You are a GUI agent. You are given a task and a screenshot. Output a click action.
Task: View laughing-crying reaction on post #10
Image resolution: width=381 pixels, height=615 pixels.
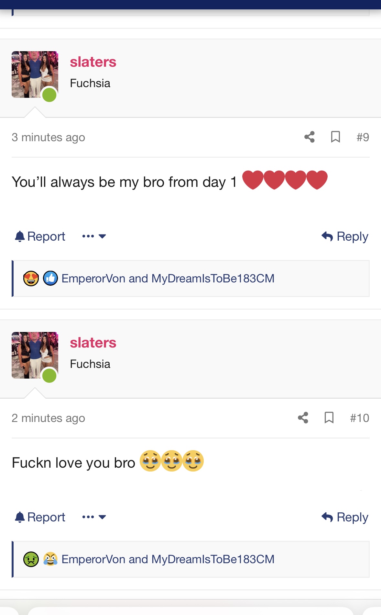[x=50, y=559]
